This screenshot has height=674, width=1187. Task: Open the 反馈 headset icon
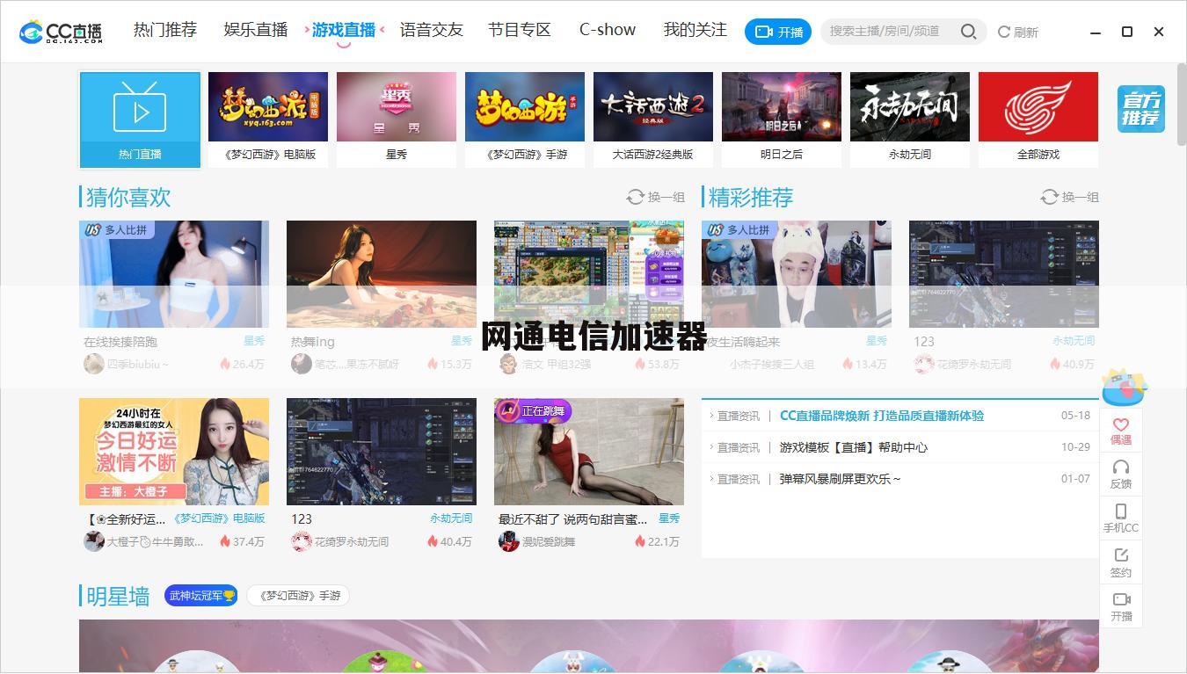[1121, 475]
